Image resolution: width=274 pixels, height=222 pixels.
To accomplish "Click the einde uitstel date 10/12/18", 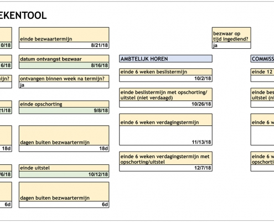I will [x=64, y=174].
